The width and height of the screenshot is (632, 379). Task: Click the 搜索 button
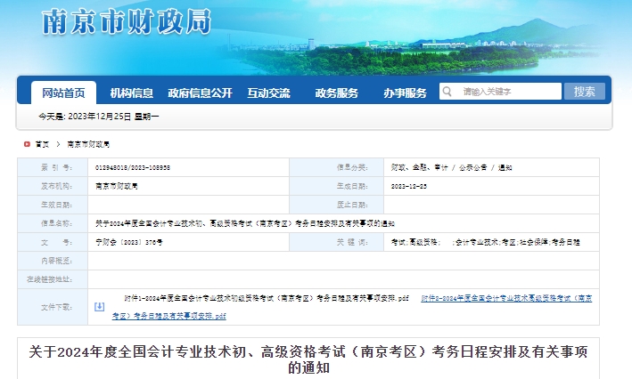[585, 92]
